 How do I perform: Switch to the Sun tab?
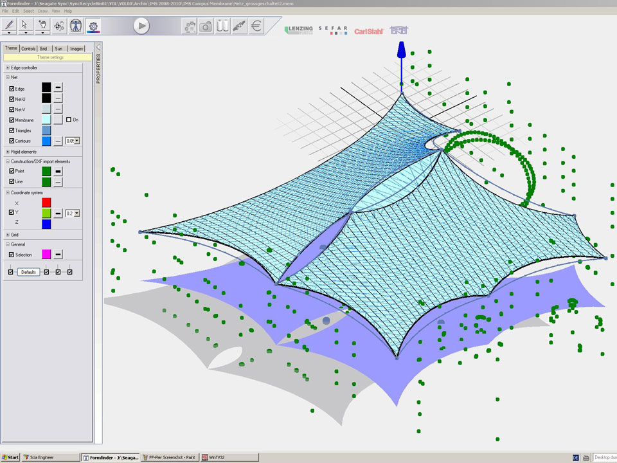tap(58, 48)
